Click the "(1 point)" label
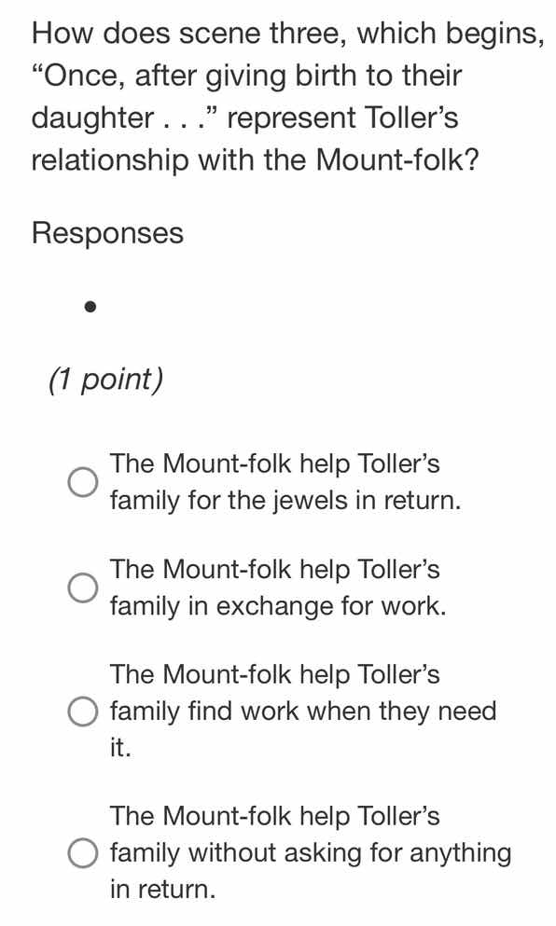 coord(106,380)
